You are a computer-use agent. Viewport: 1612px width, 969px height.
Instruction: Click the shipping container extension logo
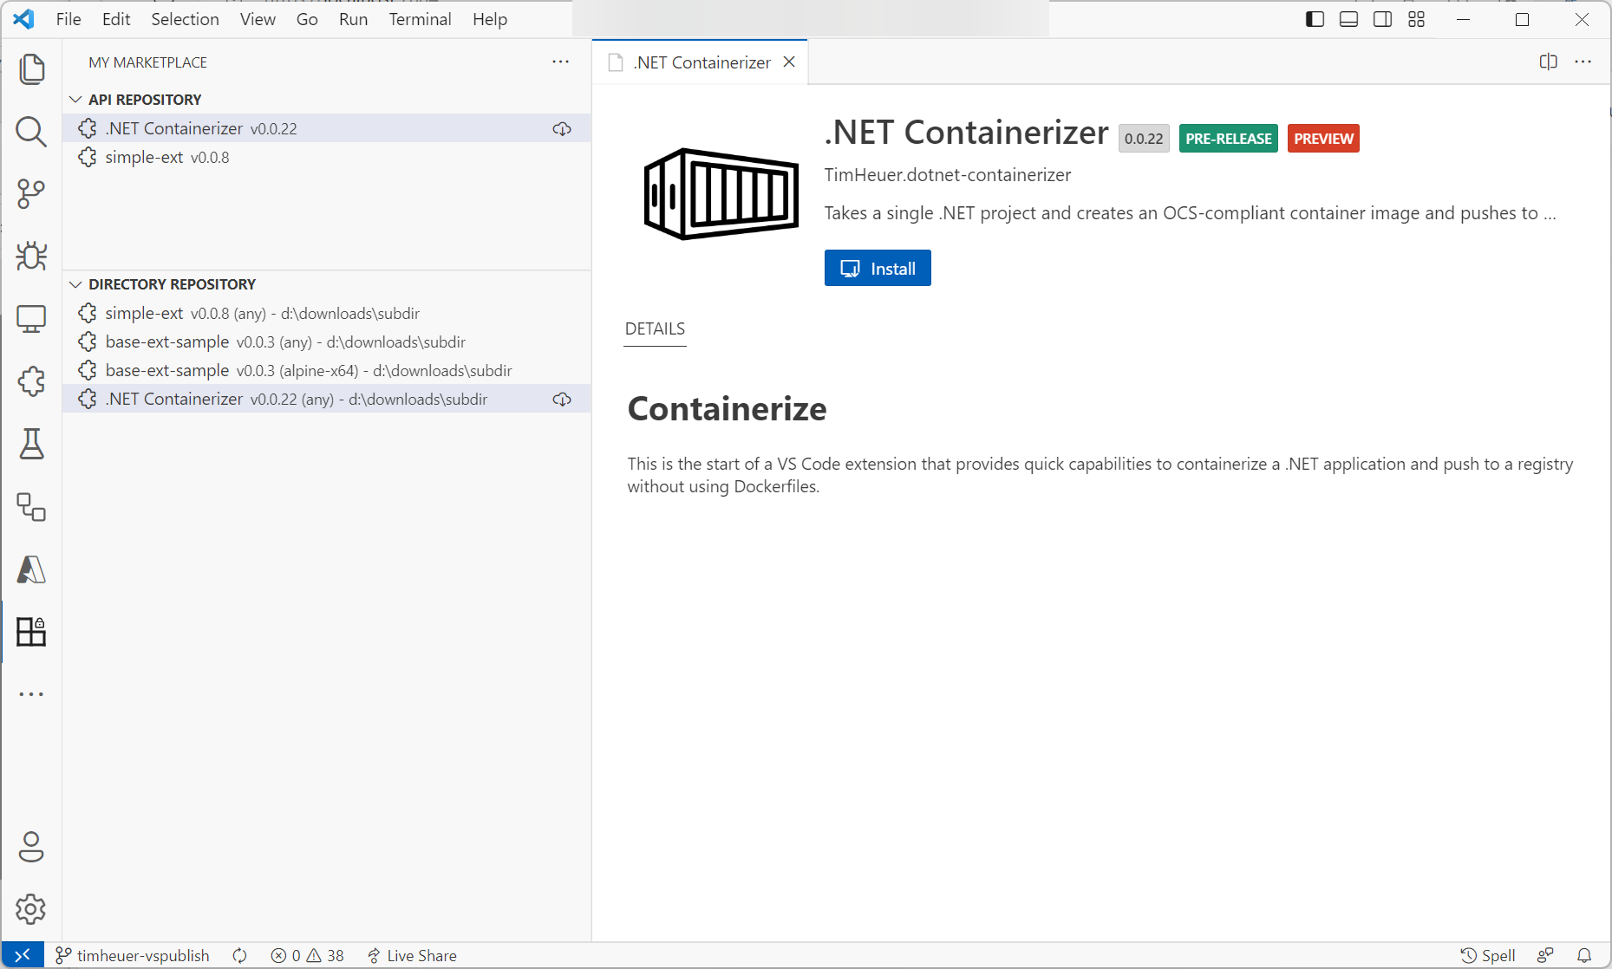pyautogui.click(x=721, y=193)
